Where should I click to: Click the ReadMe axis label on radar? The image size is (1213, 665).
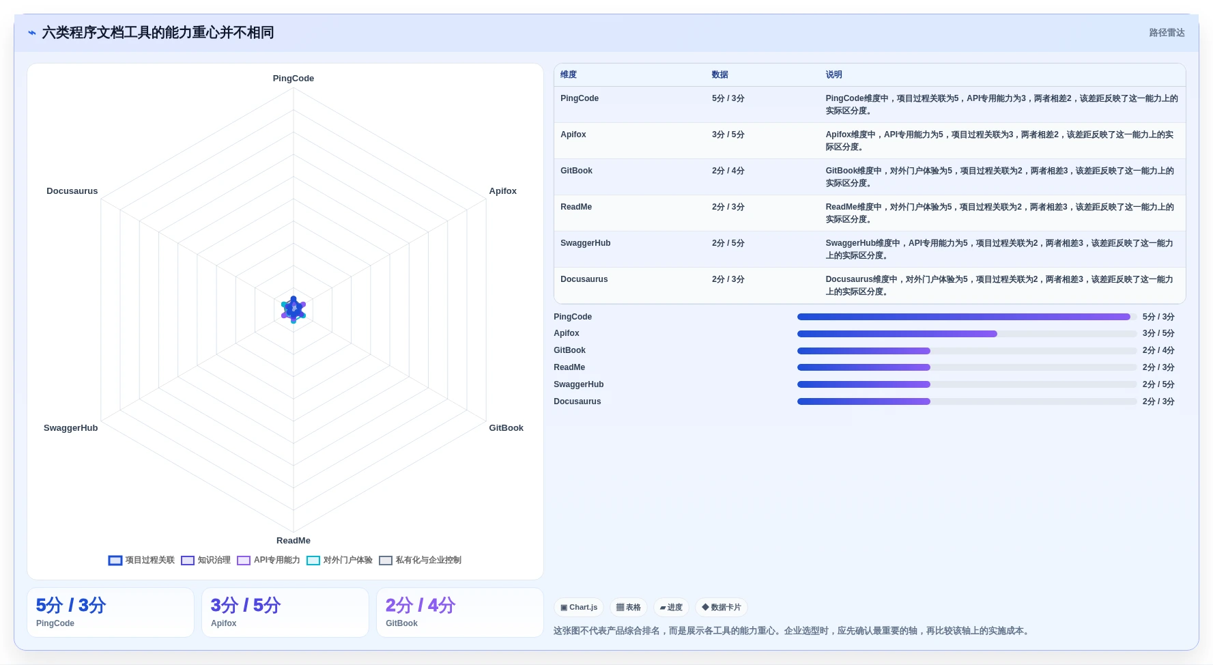pyautogui.click(x=294, y=541)
